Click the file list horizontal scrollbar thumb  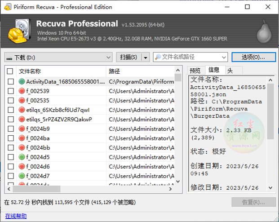point(37,189)
